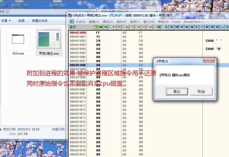This screenshot has height=157, width=229.
Task: Click the Step over toolbar icon
Action: coord(132,27)
